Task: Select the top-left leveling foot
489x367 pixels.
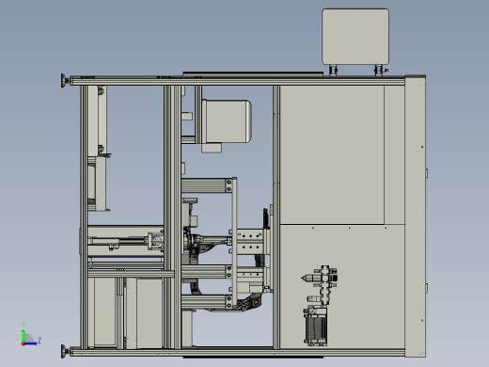Action: pyautogui.click(x=65, y=81)
